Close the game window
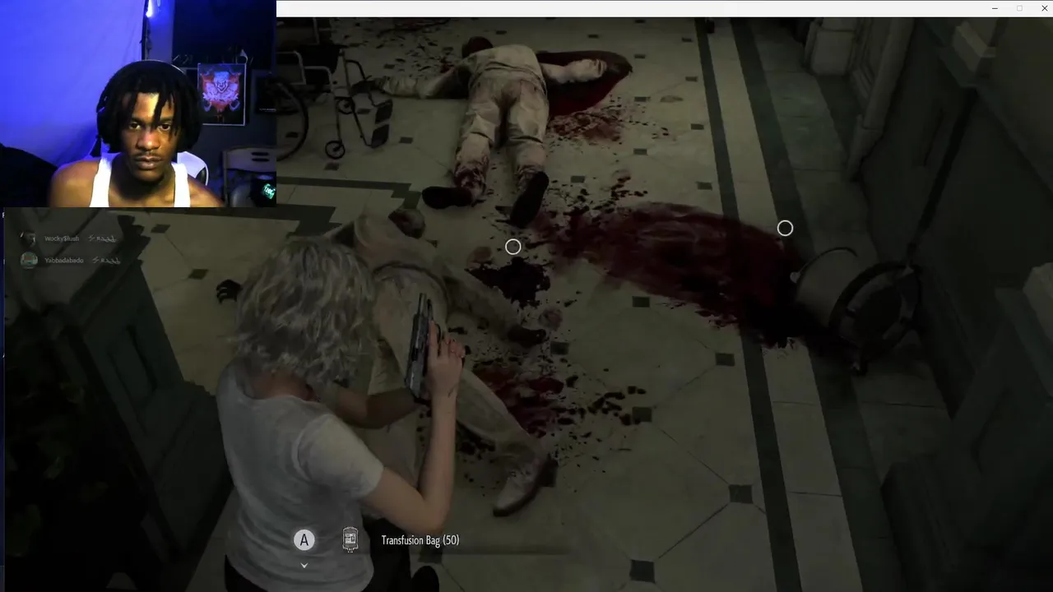 (1044, 8)
